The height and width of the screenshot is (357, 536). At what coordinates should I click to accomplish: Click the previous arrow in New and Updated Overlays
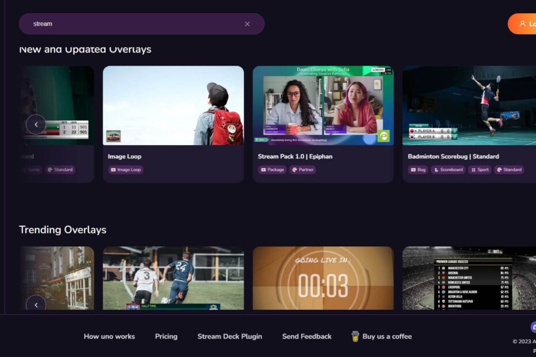(36, 124)
